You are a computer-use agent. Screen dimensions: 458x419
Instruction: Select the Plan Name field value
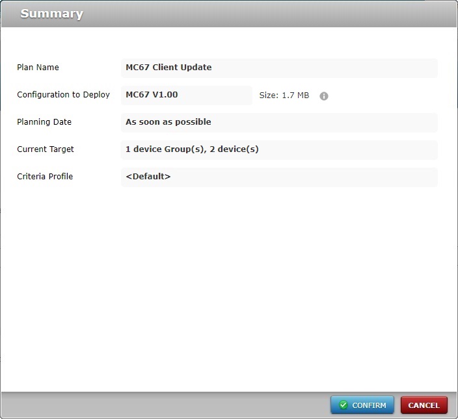tap(279, 68)
